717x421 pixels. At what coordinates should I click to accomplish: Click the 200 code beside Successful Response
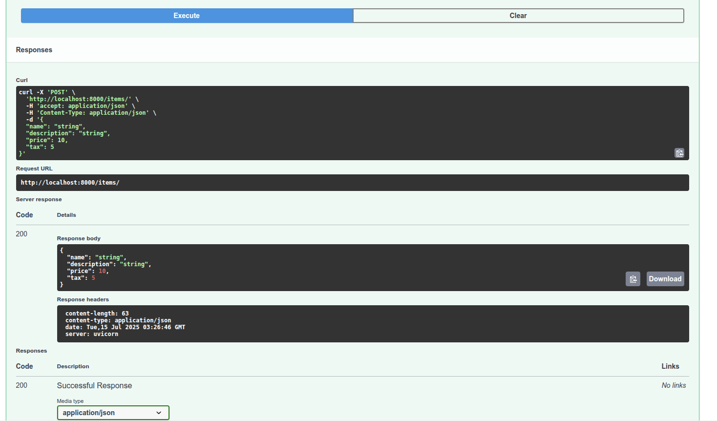(x=21, y=385)
